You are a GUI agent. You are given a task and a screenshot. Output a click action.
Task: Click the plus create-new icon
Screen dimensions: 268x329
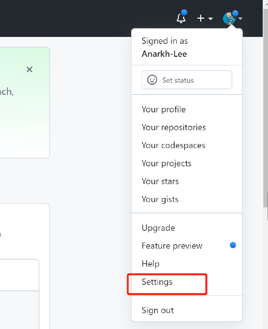201,19
